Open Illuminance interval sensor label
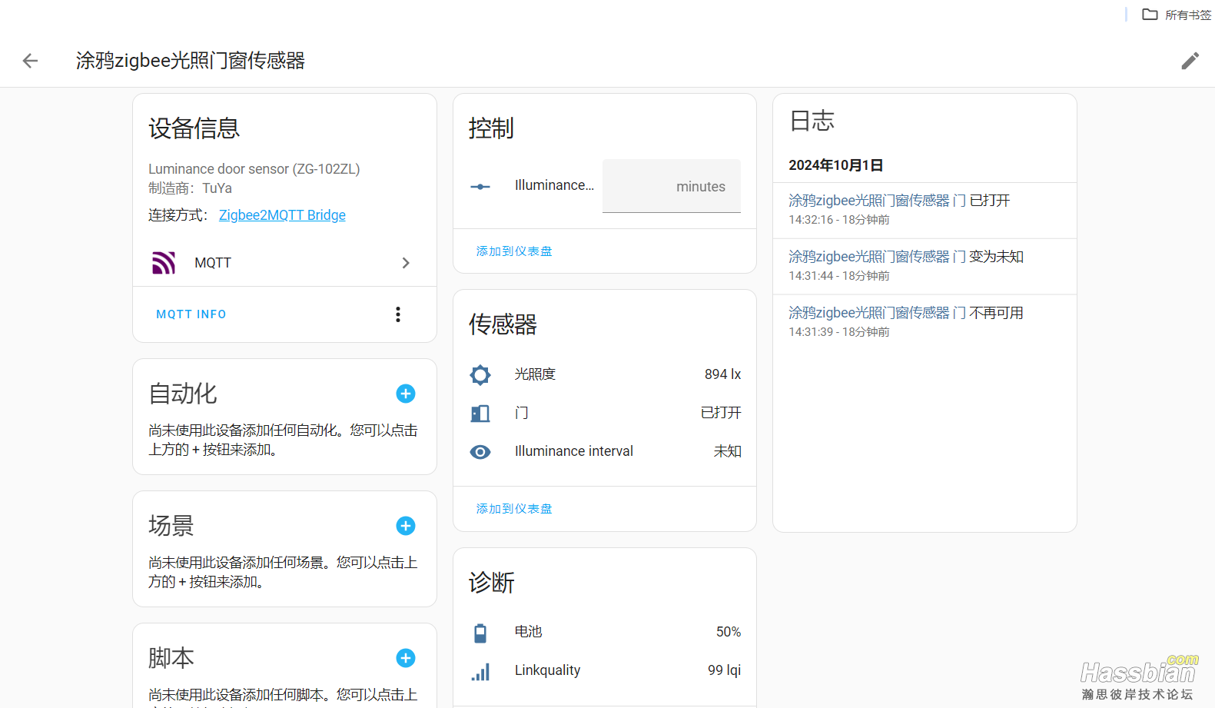 (574, 451)
